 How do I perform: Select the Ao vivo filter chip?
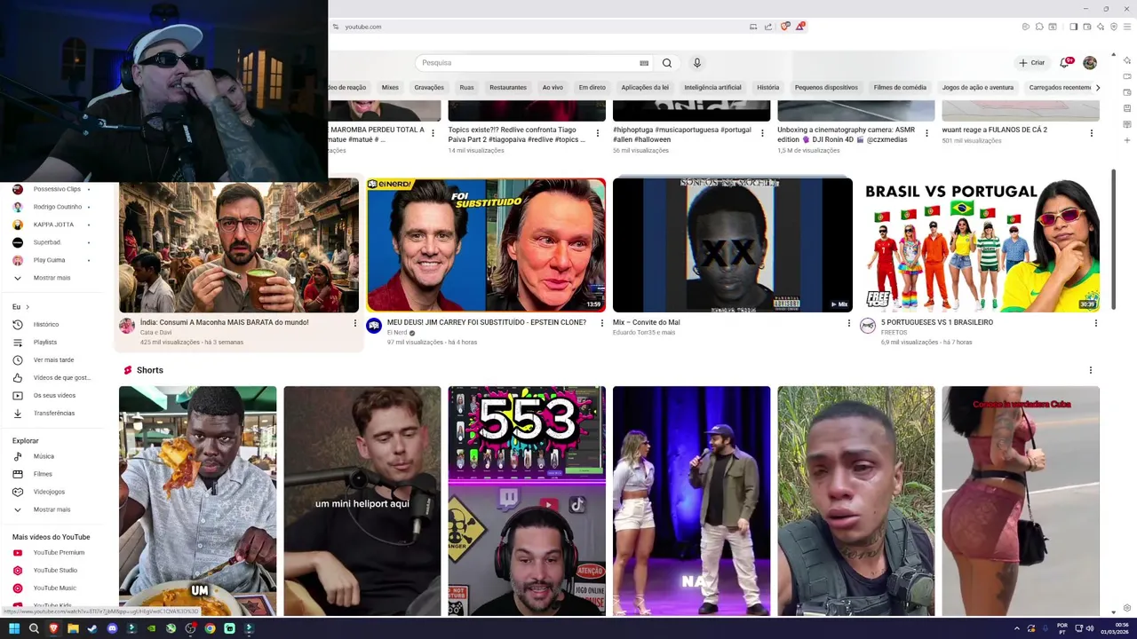[x=553, y=88]
